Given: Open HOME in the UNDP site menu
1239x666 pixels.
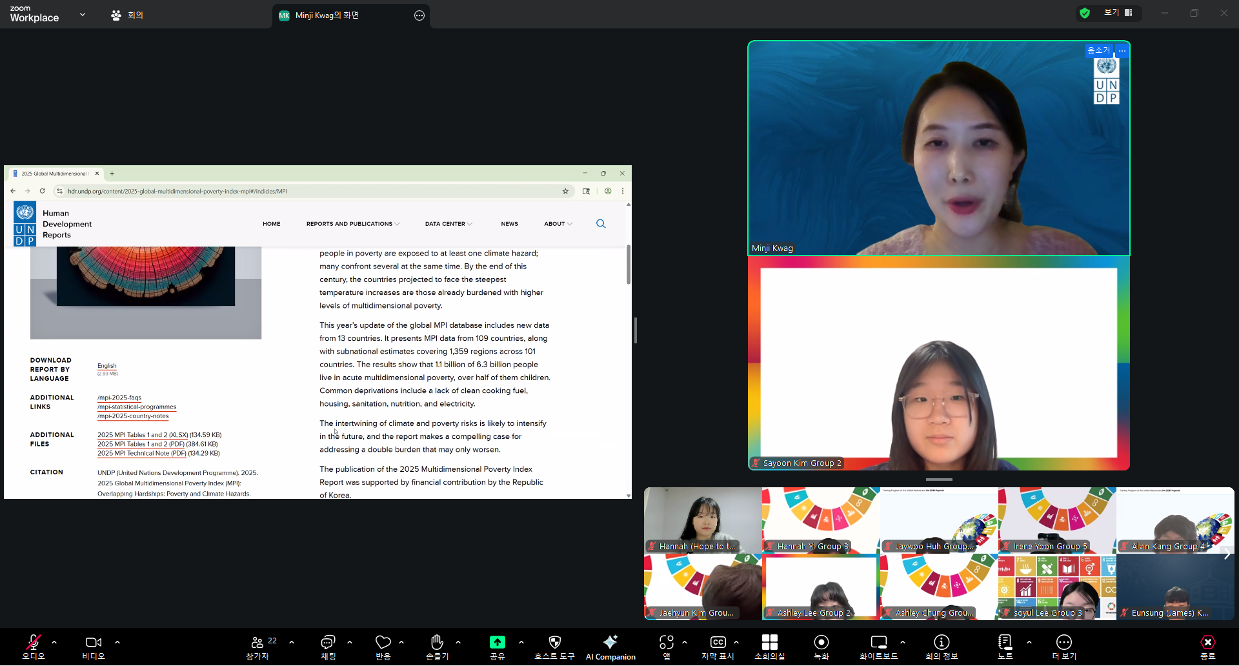Looking at the screenshot, I should [272, 224].
